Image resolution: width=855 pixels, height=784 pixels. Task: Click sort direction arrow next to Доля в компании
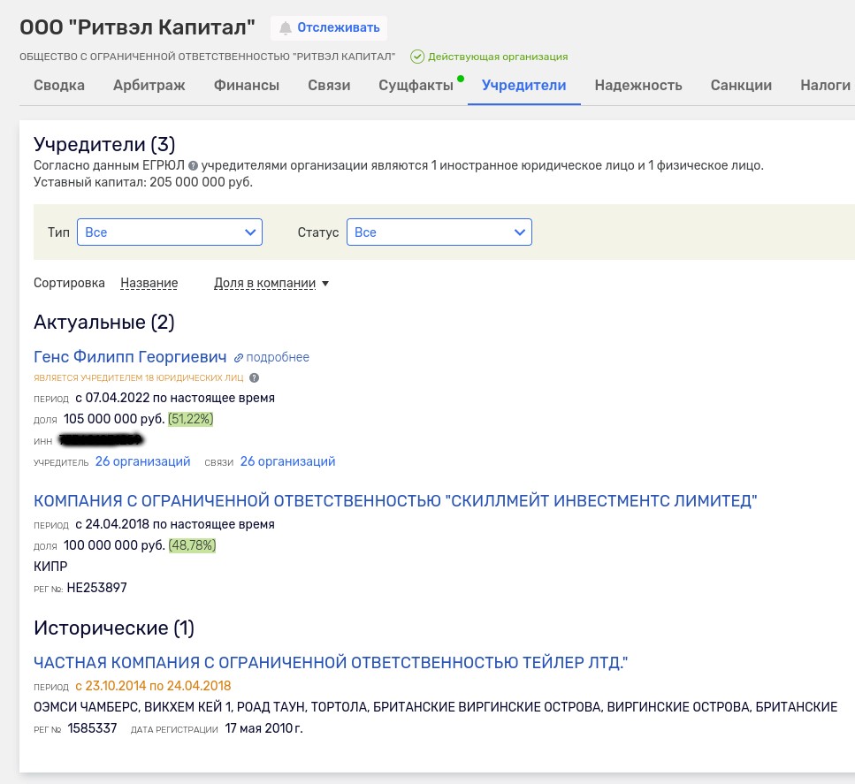tap(324, 283)
